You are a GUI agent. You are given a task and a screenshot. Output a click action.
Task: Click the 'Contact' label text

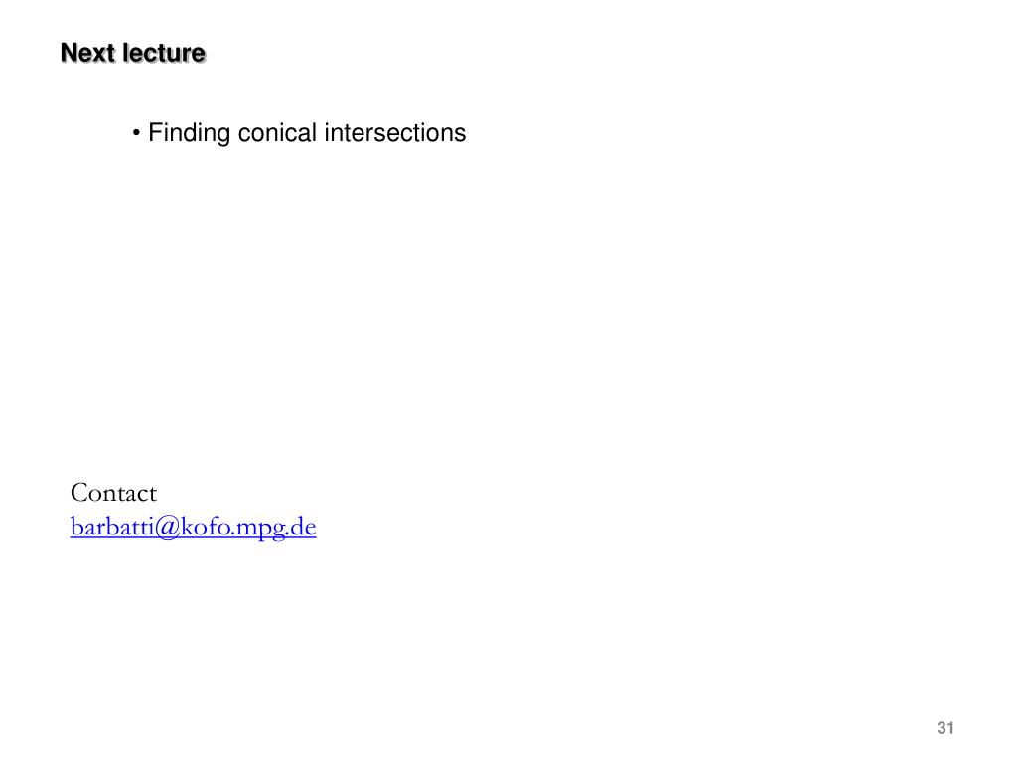[x=113, y=493]
